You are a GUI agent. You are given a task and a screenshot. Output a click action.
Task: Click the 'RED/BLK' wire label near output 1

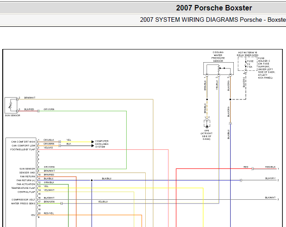click(271, 167)
